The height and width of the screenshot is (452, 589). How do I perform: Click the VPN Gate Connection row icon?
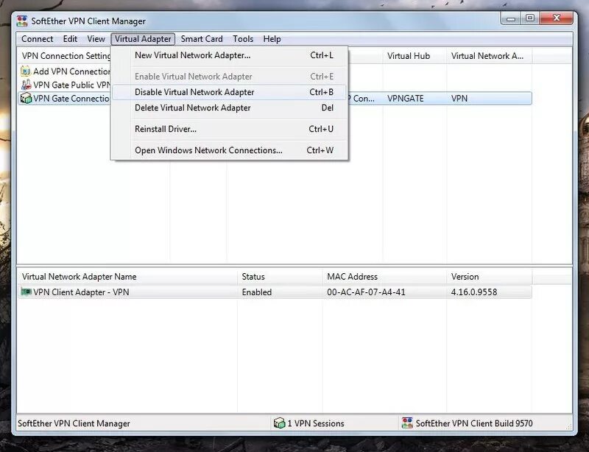[26, 98]
